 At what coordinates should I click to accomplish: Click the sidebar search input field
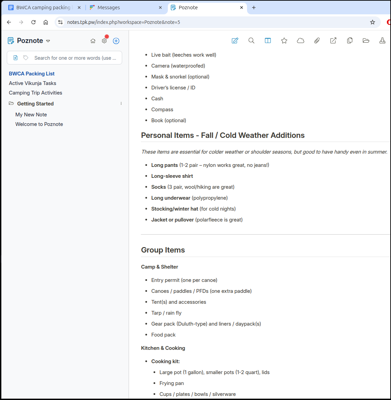[75, 58]
